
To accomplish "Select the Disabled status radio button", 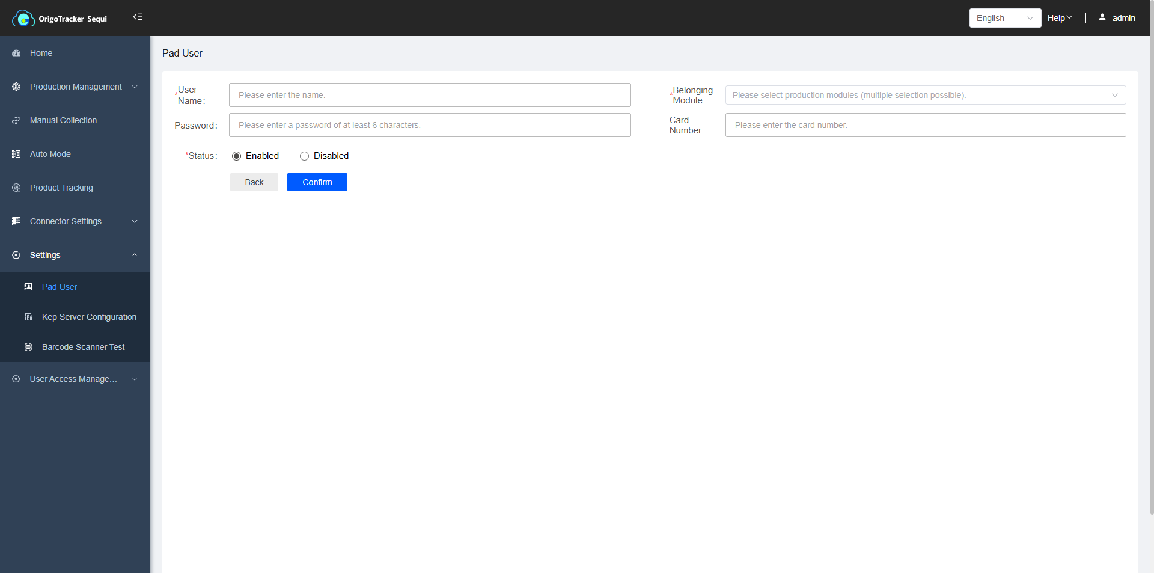I will click(x=305, y=156).
